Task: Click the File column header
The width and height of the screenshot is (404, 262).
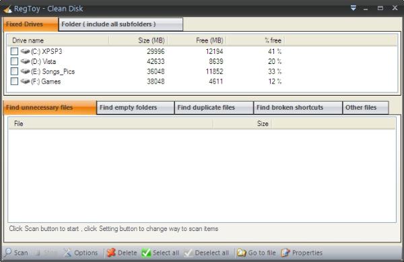Action: pos(110,124)
